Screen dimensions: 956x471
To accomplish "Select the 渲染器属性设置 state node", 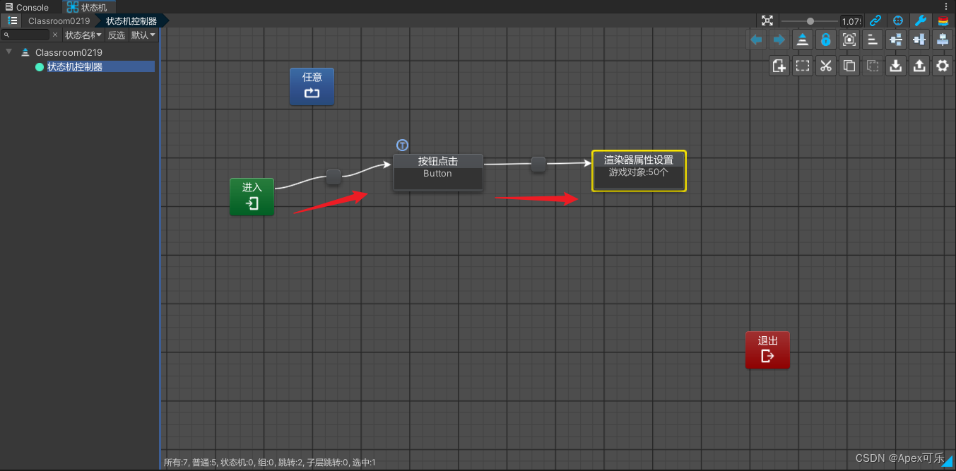I will tap(639, 170).
